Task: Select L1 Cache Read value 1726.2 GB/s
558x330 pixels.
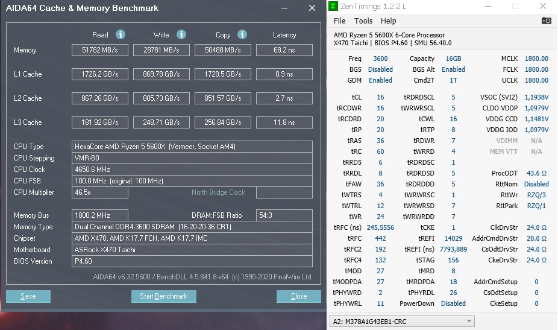Action: (99, 74)
